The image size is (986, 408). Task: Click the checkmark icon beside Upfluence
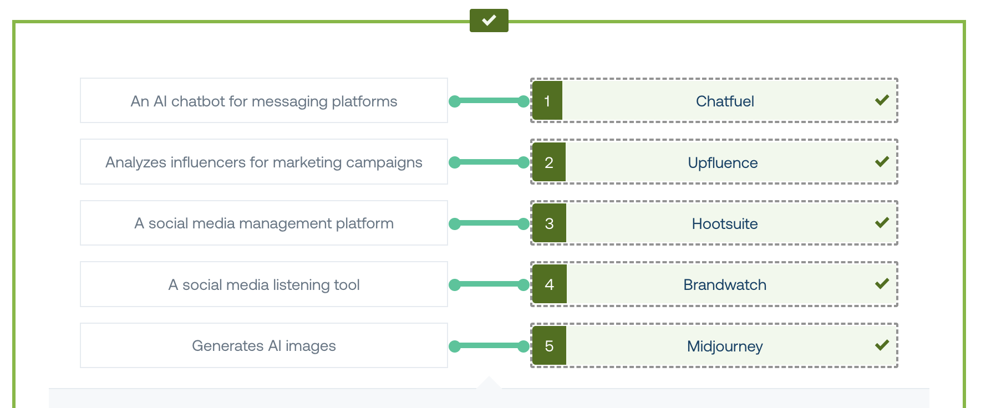pos(882,162)
